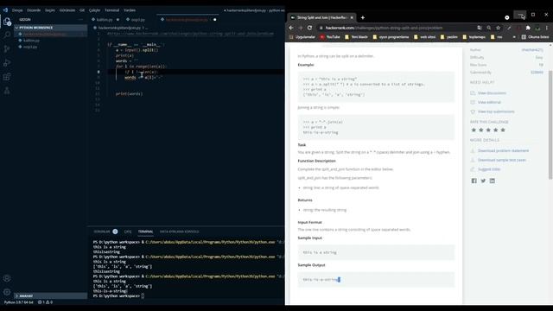Click the Chrome profile avatar icon
The image size is (553, 311).
(537, 28)
